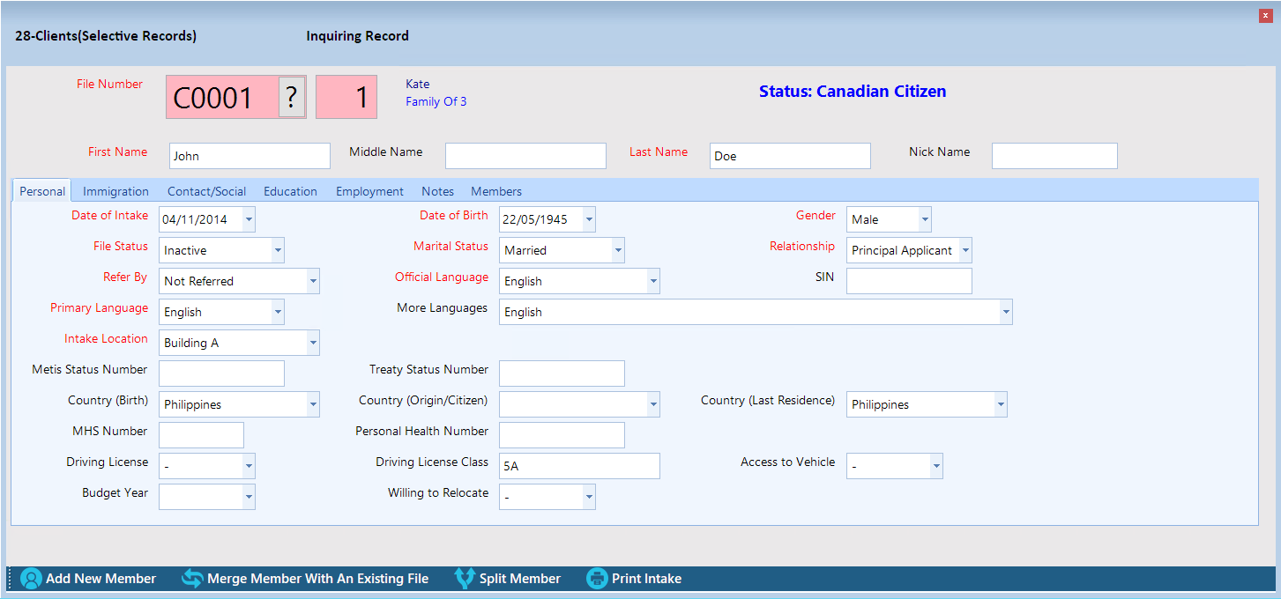Focus the Driving License Class field

click(x=578, y=466)
